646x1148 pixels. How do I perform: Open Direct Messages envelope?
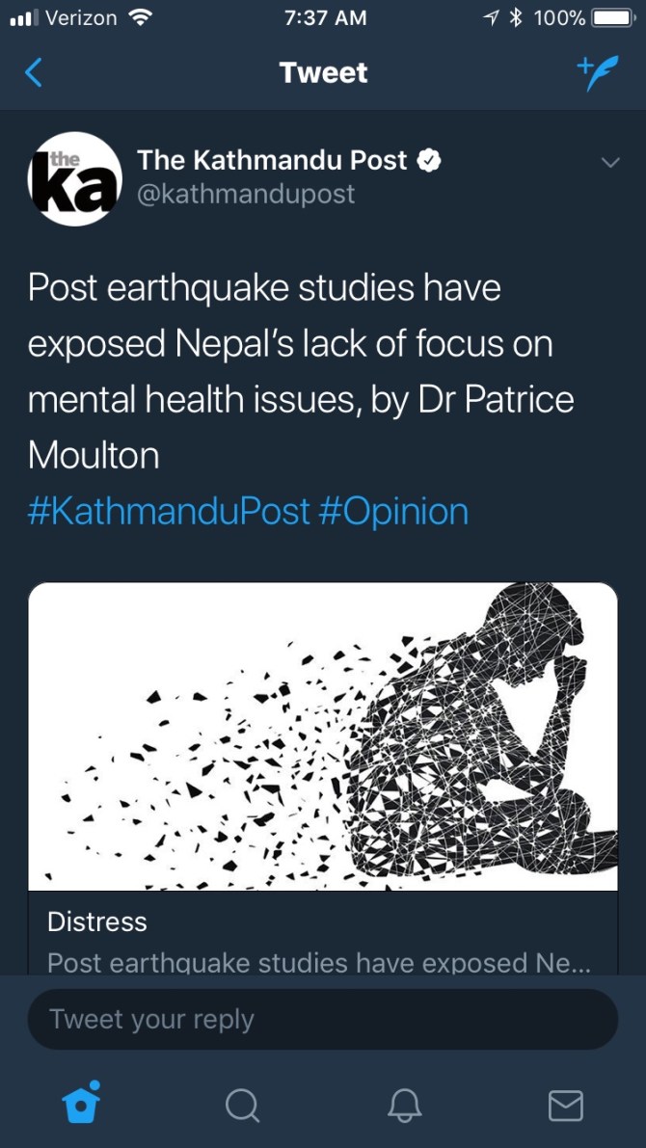coord(566,1105)
